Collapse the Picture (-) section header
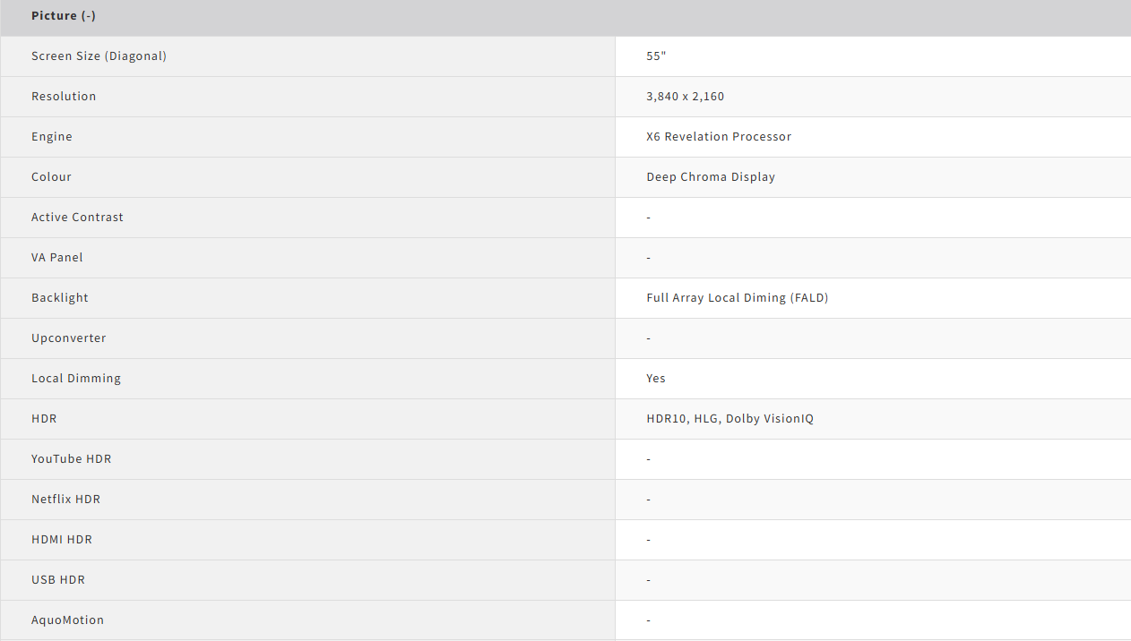Screen dimensions: 1131x641 (64, 16)
